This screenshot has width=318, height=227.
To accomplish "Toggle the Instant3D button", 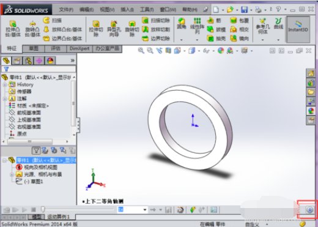I will [298, 29].
